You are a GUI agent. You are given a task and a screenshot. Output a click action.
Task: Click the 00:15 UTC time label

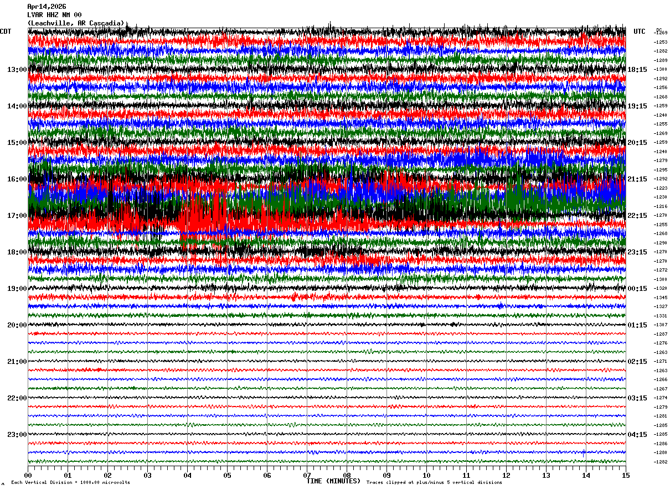[x=637, y=289]
